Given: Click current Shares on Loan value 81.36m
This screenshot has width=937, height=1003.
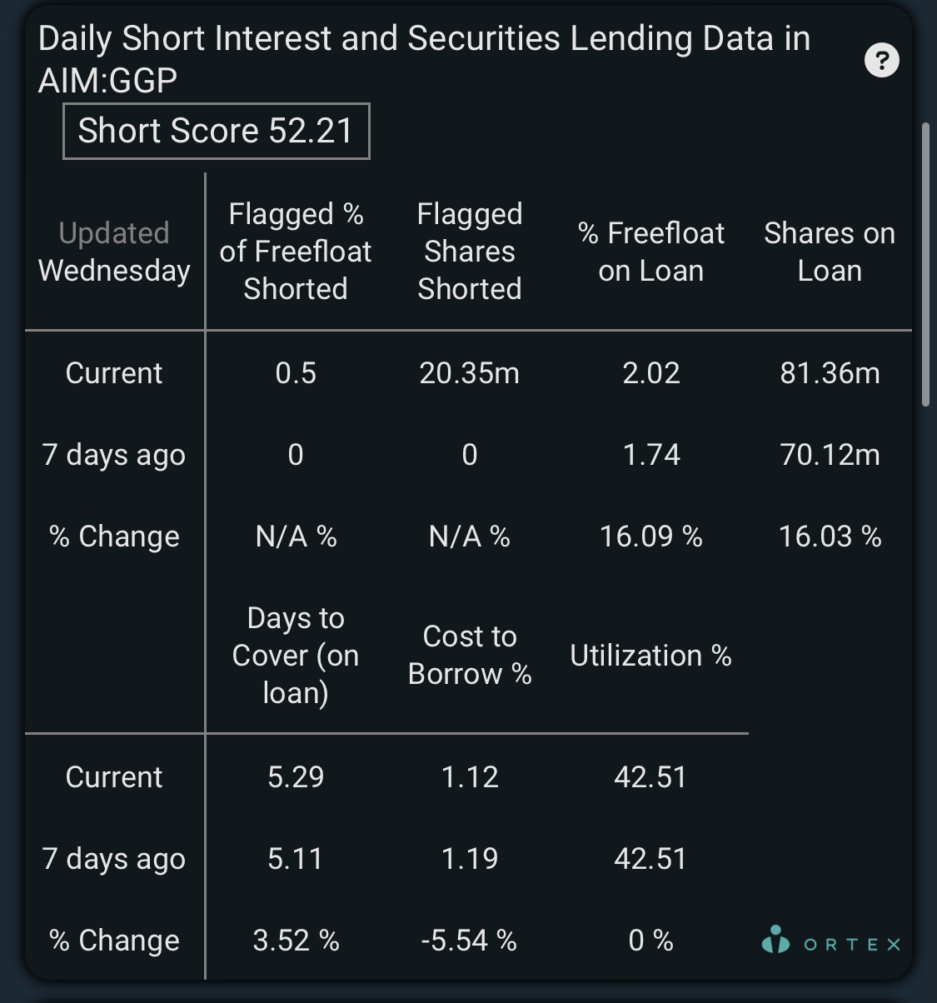Looking at the screenshot, I should pos(830,373).
